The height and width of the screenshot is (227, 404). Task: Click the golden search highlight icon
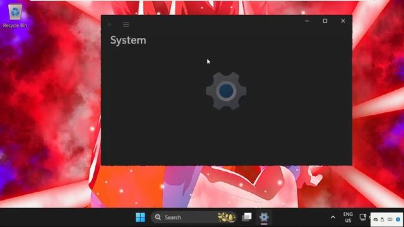click(x=226, y=217)
